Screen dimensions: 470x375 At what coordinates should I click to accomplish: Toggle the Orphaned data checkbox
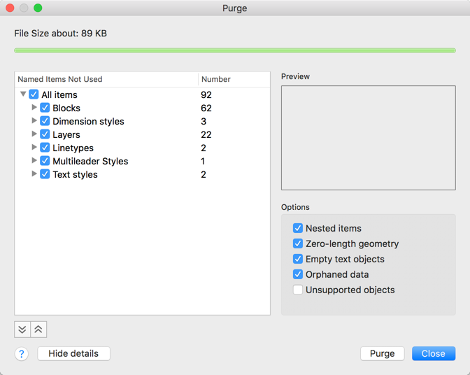tap(298, 274)
